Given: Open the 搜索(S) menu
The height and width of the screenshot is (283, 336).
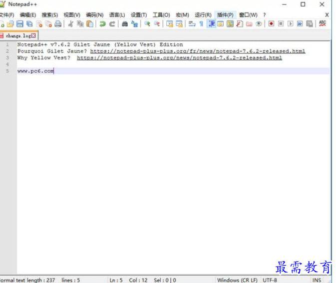Looking at the screenshot, I should coord(50,15).
